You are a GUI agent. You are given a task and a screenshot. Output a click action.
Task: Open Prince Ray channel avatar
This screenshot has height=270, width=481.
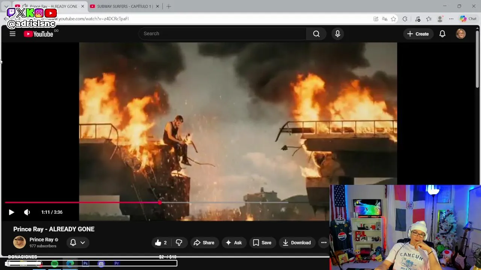tap(20, 242)
